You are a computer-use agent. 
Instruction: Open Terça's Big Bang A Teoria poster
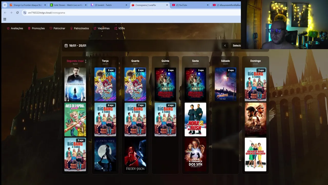105,119
